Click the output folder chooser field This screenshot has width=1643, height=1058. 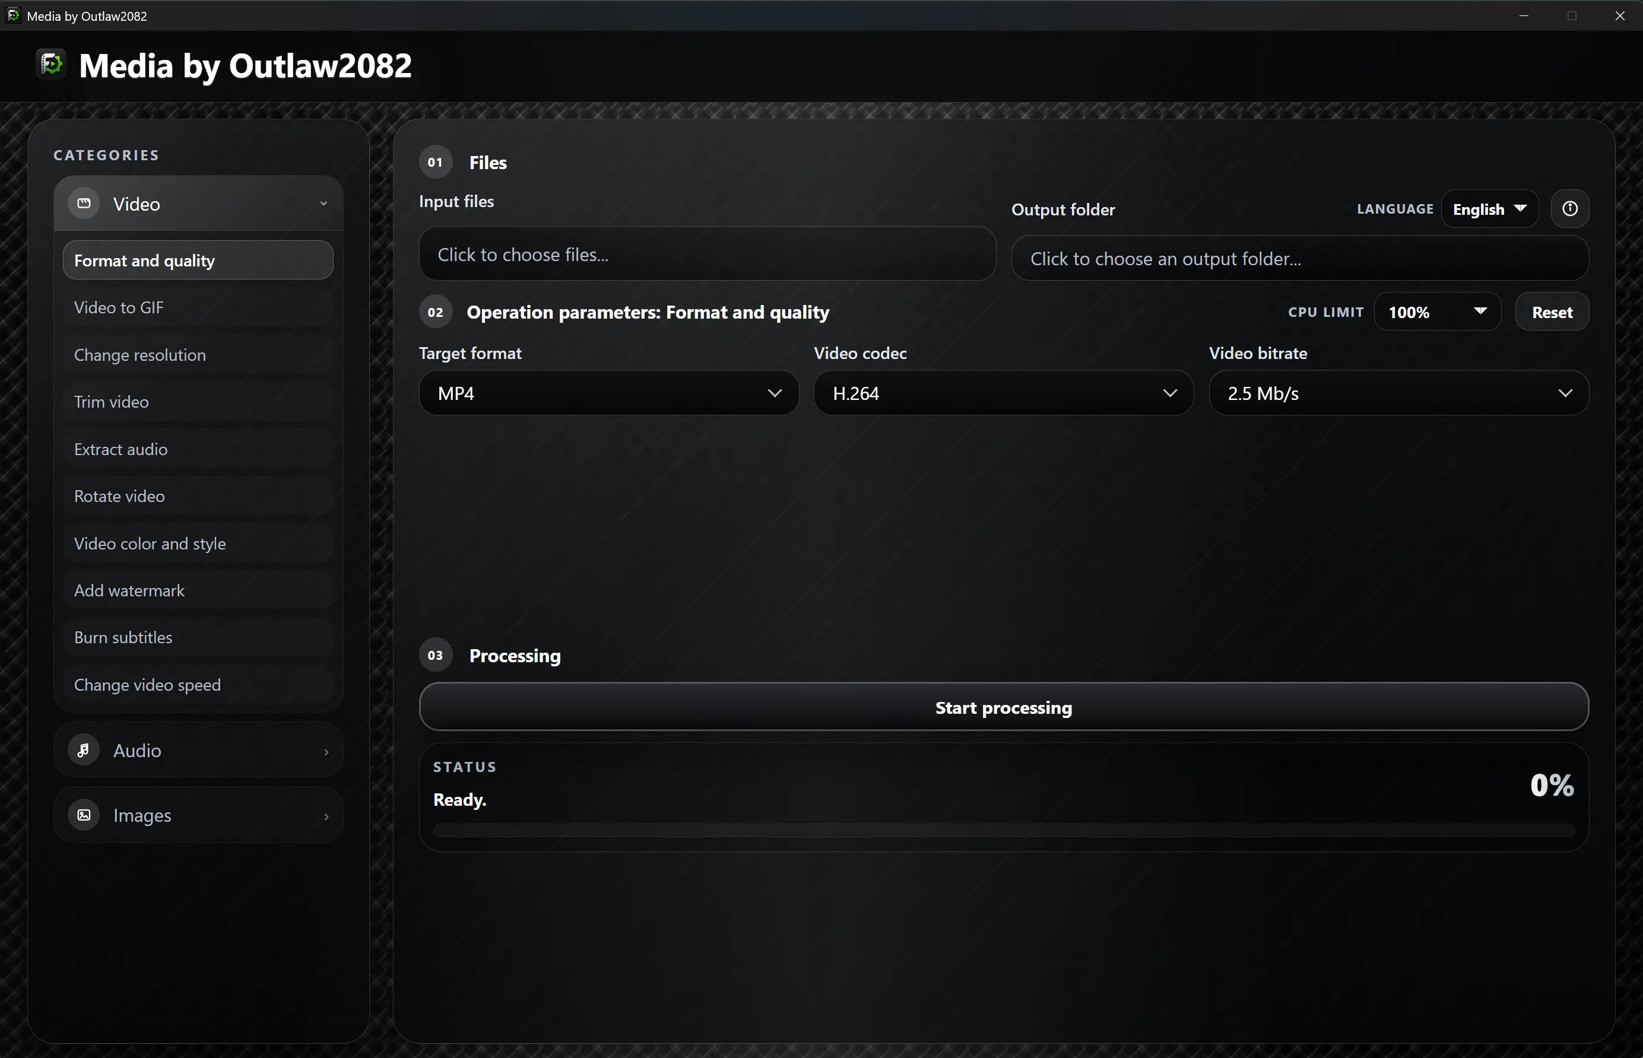pos(1299,258)
